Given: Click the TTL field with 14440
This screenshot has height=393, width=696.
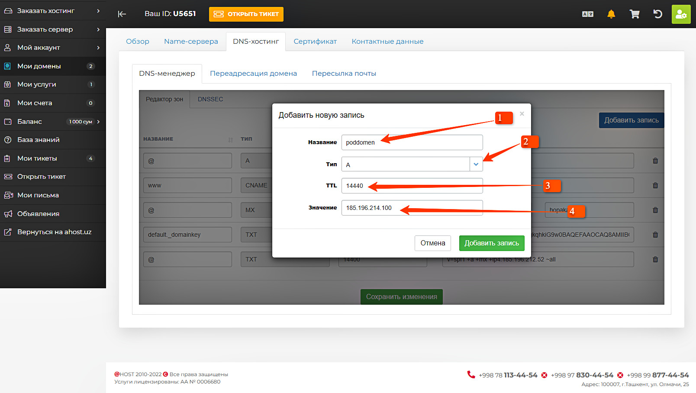Looking at the screenshot, I should point(412,186).
